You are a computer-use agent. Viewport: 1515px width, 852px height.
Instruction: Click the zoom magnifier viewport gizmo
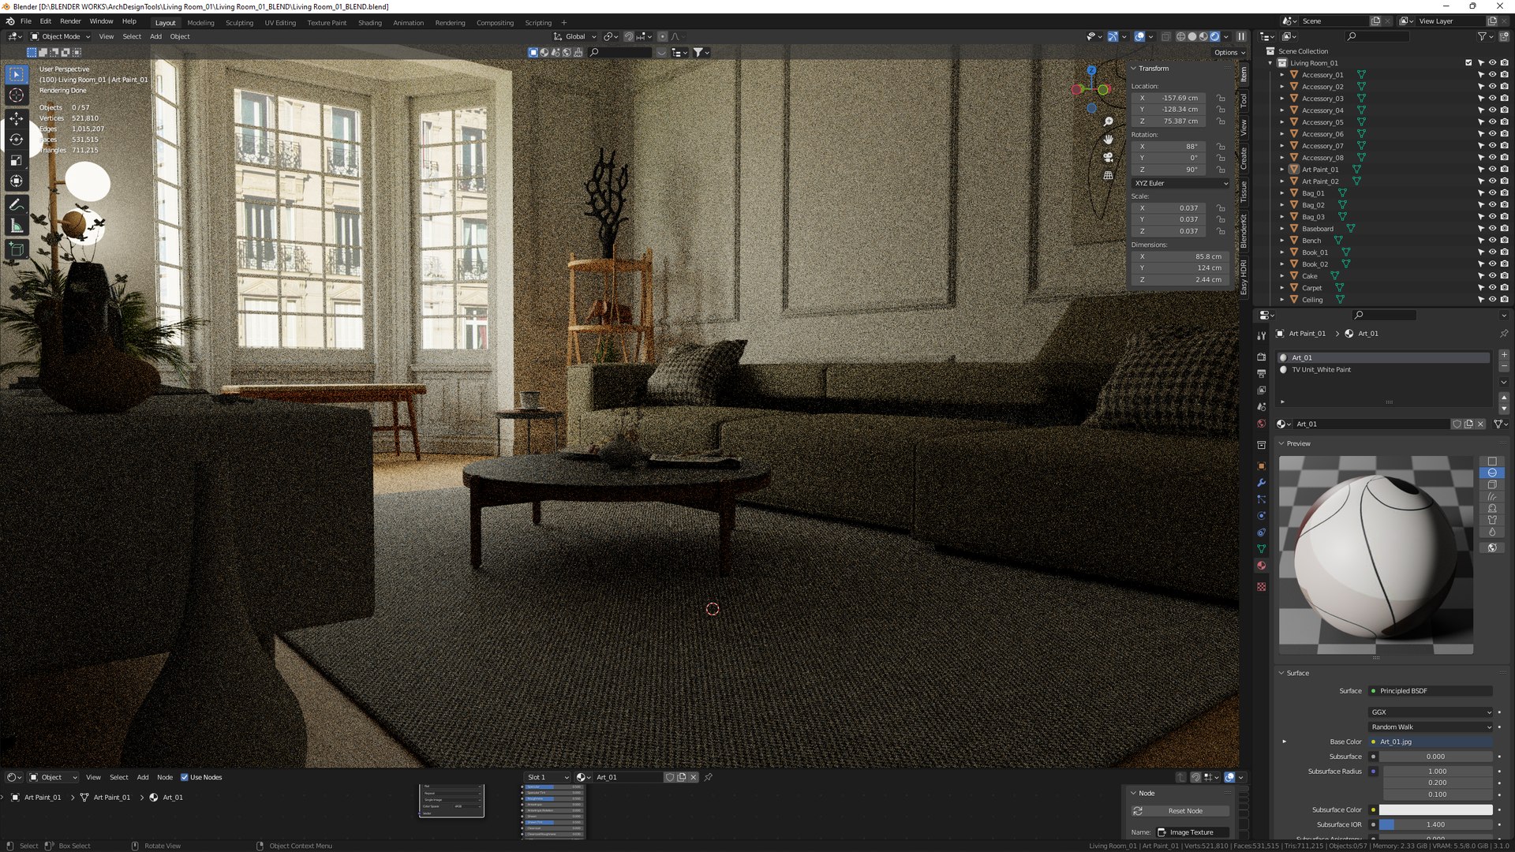click(1109, 121)
